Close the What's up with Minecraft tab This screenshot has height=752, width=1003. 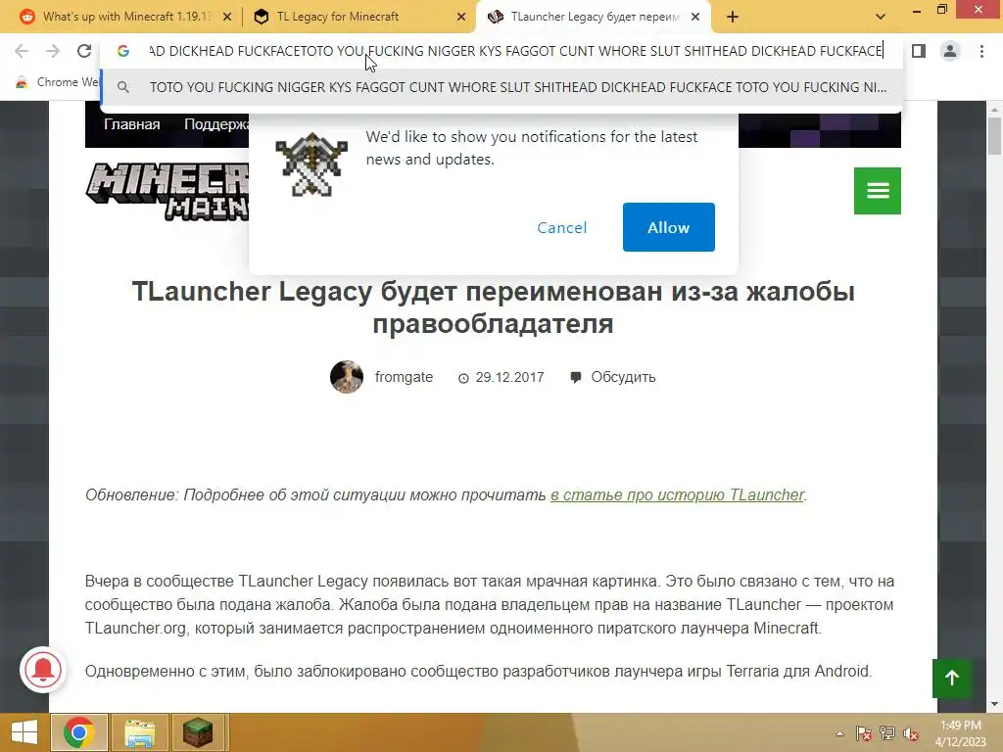(227, 18)
